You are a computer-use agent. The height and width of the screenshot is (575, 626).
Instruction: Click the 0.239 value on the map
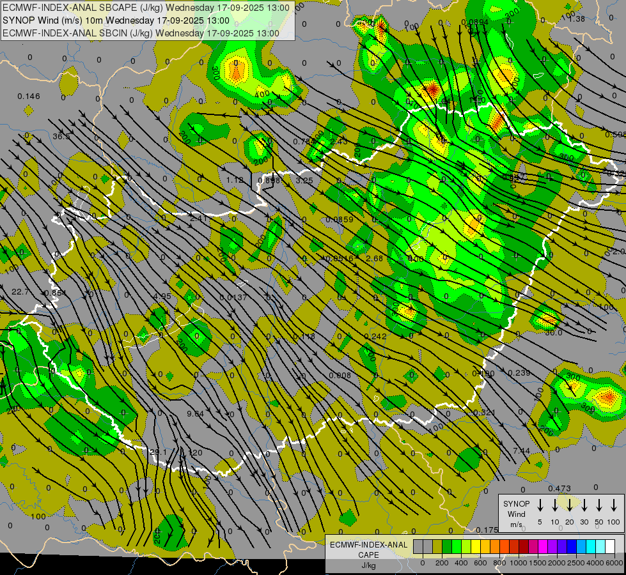pos(519,372)
